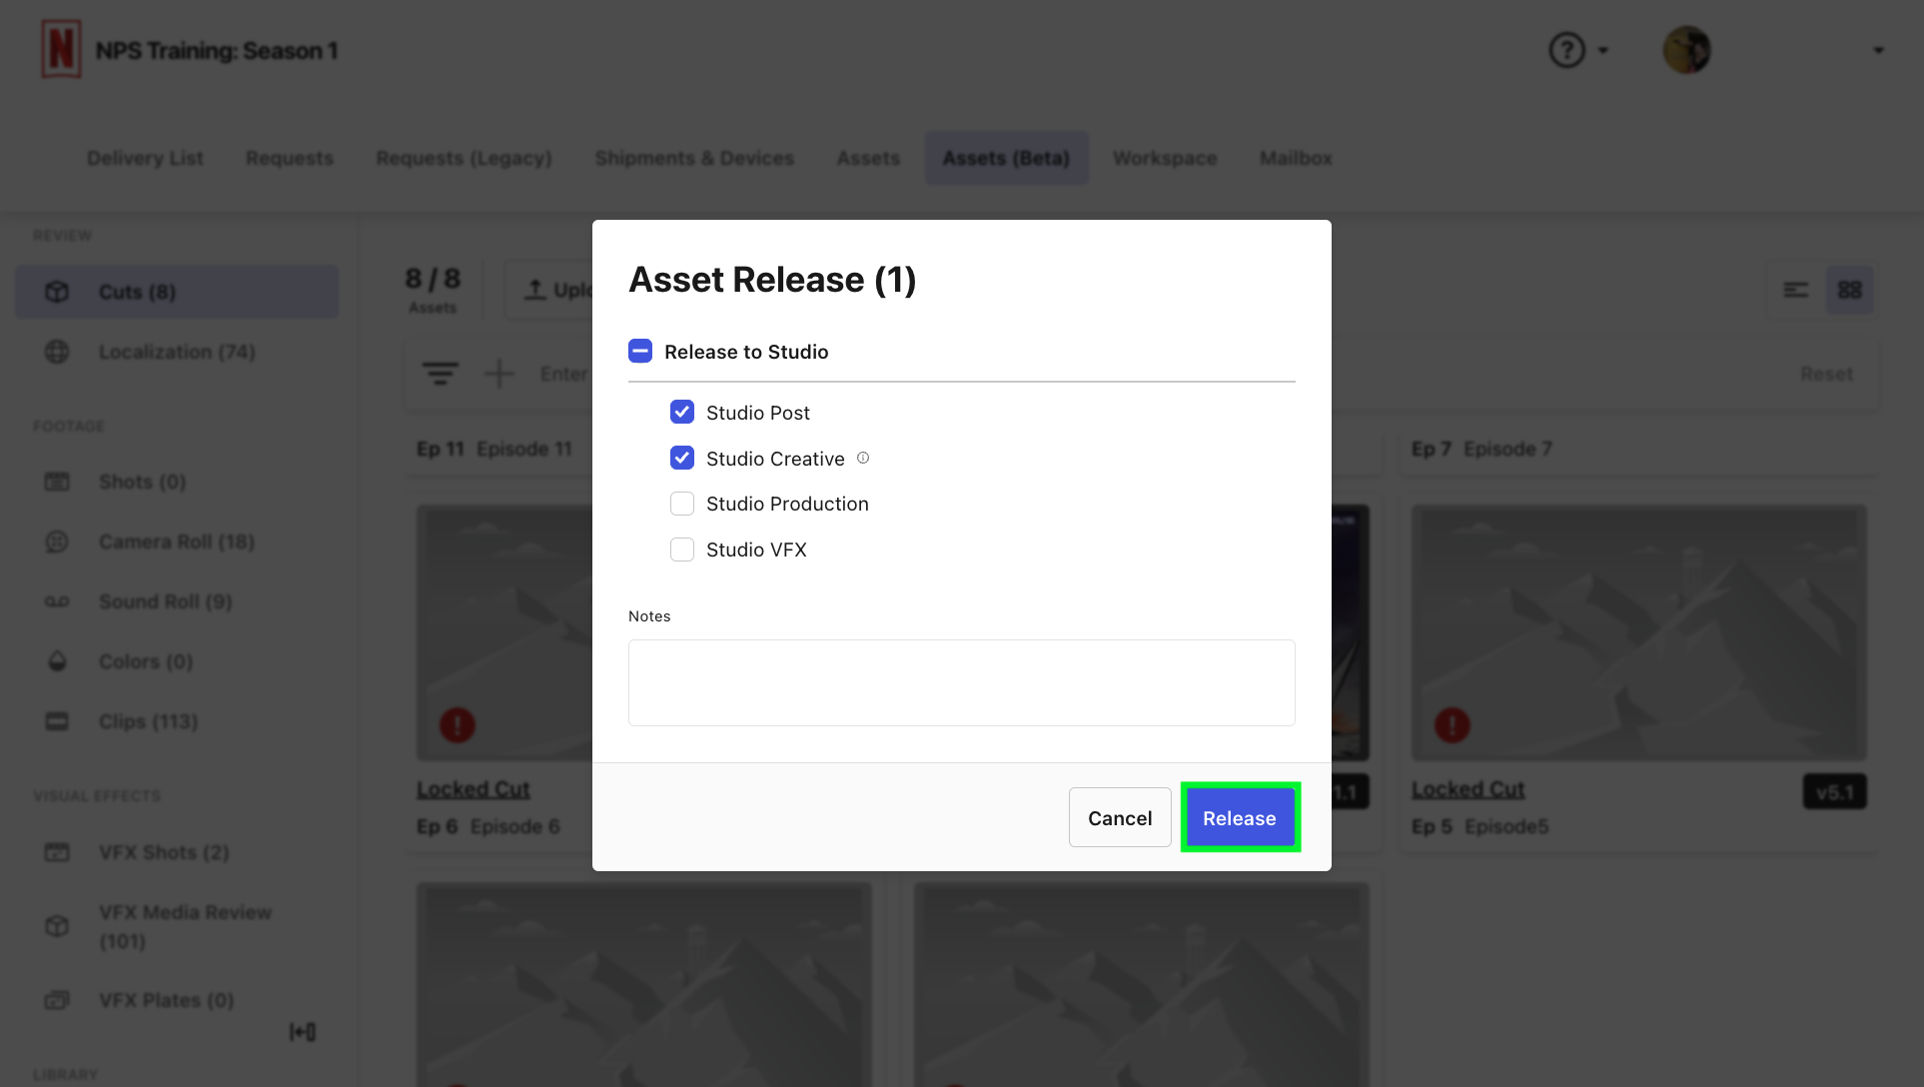Check the Studio Production checkbox

point(682,504)
